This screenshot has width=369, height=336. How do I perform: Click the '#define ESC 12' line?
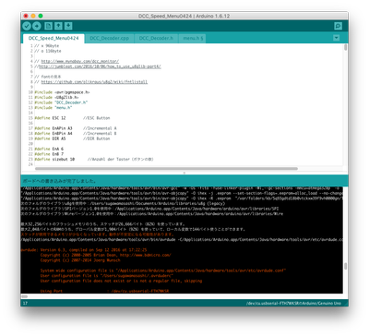tap(72, 118)
